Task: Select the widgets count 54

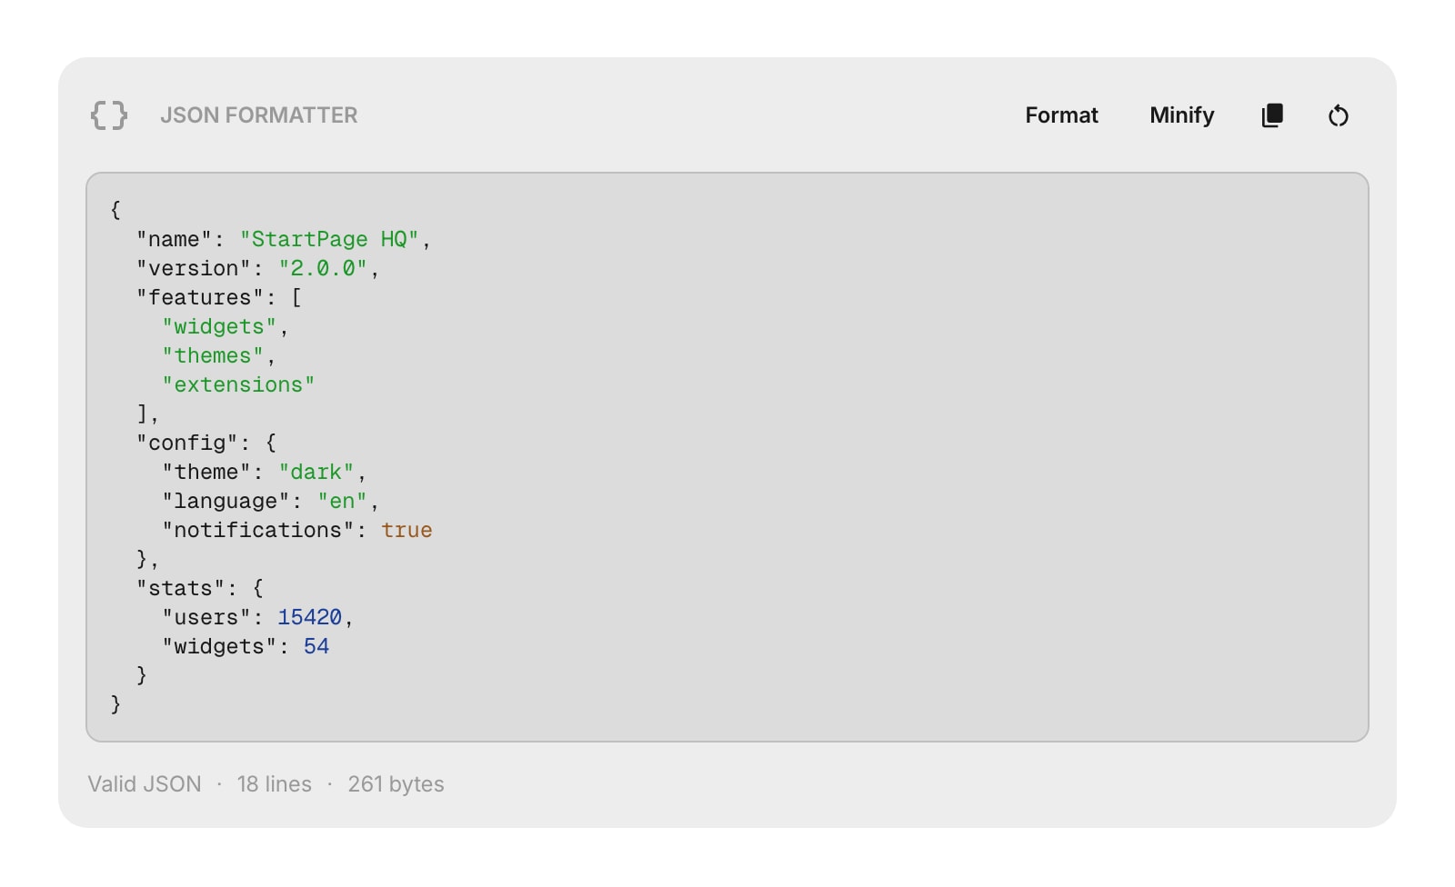Action: click(319, 646)
